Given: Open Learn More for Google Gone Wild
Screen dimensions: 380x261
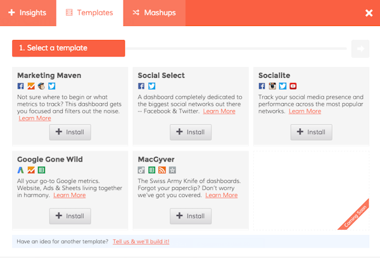Looking at the screenshot, I should click(x=70, y=195).
